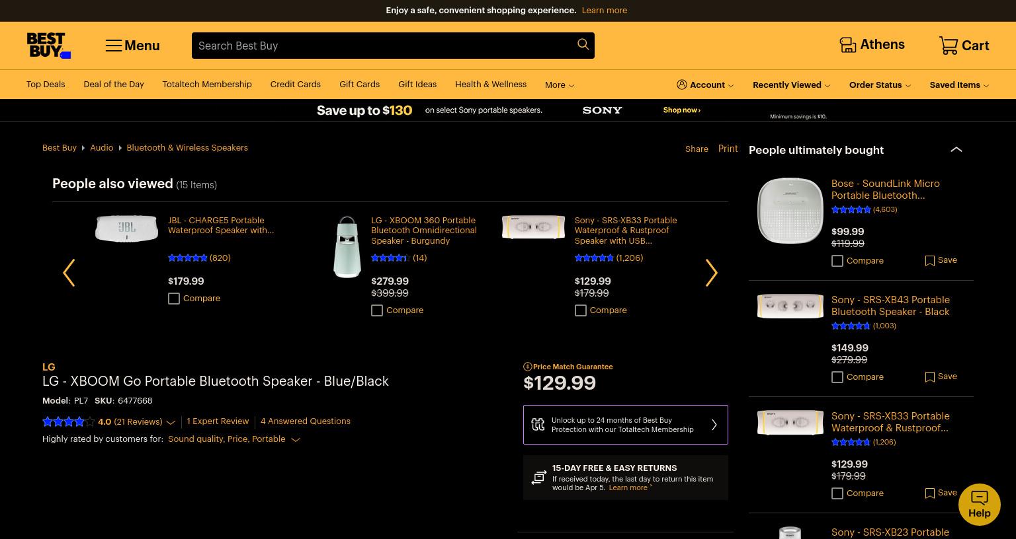Open 4 Answered Questions
The height and width of the screenshot is (539, 1016).
point(306,421)
